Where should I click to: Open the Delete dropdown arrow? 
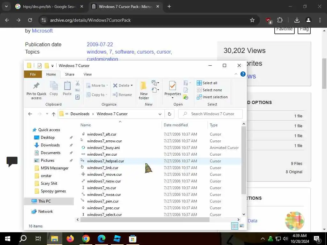pyautogui.click(x=132, y=85)
